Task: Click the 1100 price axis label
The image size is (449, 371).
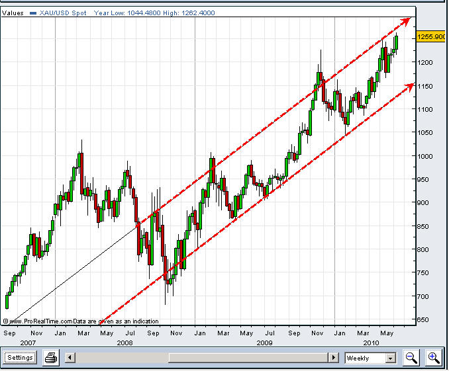Action: coord(425,109)
